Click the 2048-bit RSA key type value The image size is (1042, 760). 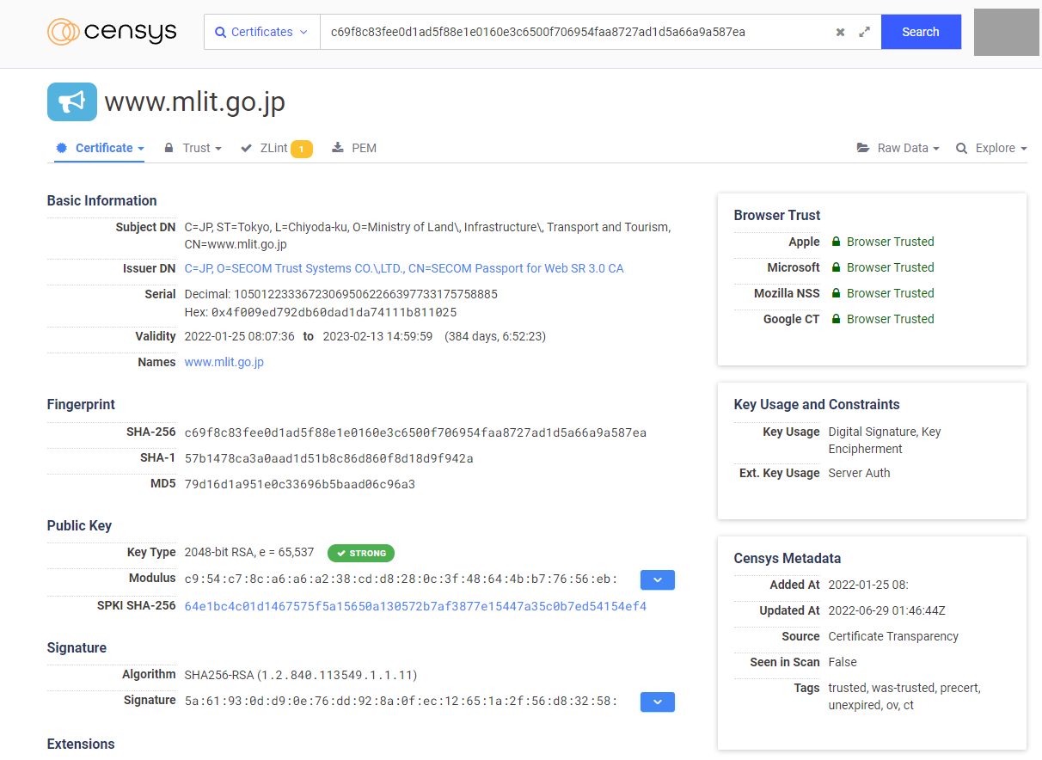pos(249,552)
